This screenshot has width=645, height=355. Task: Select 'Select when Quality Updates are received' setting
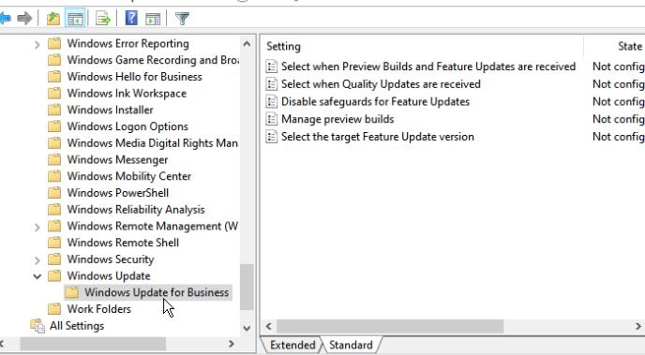coord(381,84)
